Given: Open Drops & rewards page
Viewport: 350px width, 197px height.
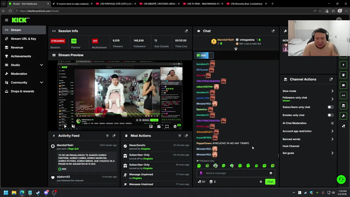Looking at the screenshot, I should [x=24, y=91].
